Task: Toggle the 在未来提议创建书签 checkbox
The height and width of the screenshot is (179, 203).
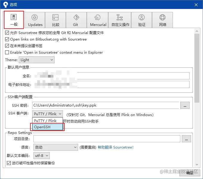Action: (x=7, y=46)
